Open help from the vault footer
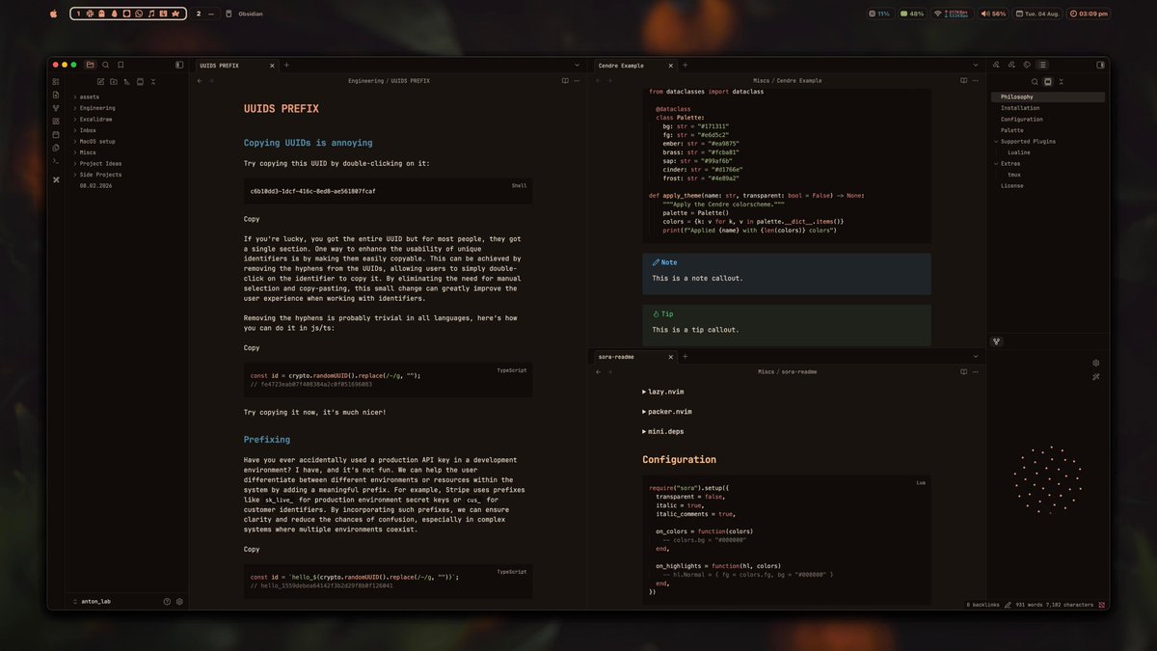1157x651 pixels. pyautogui.click(x=167, y=601)
